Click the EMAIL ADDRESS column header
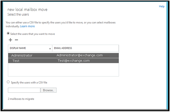Image resolution: width=170 pixels, height=112 pixels. (85, 48)
